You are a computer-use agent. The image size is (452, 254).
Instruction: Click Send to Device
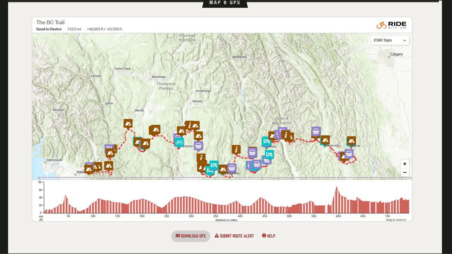click(x=49, y=29)
